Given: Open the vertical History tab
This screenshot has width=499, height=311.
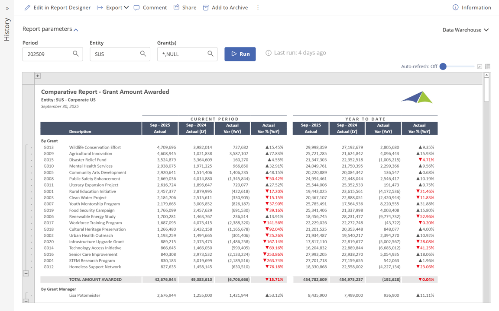Looking at the screenshot, I should pyautogui.click(x=7, y=29).
